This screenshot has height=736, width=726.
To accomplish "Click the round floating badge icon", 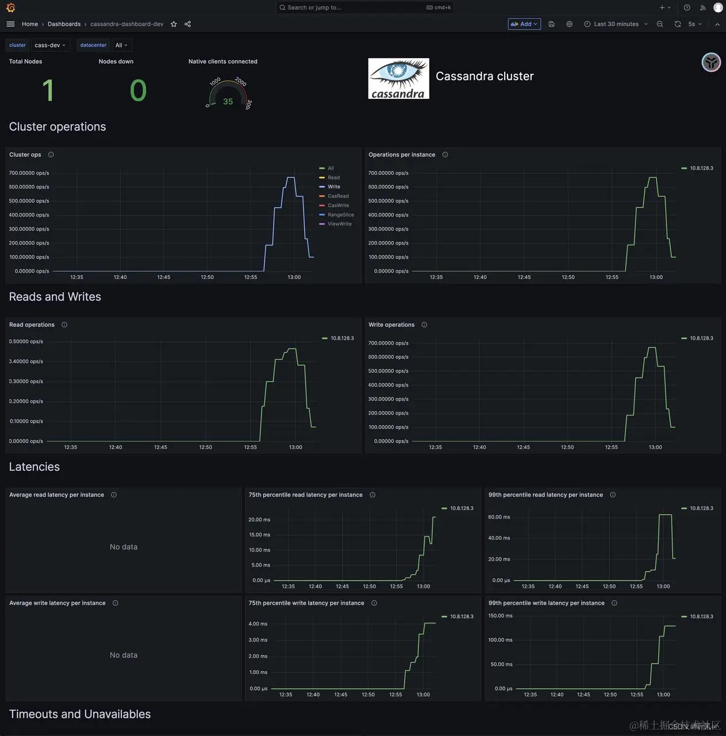I will point(711,62).
